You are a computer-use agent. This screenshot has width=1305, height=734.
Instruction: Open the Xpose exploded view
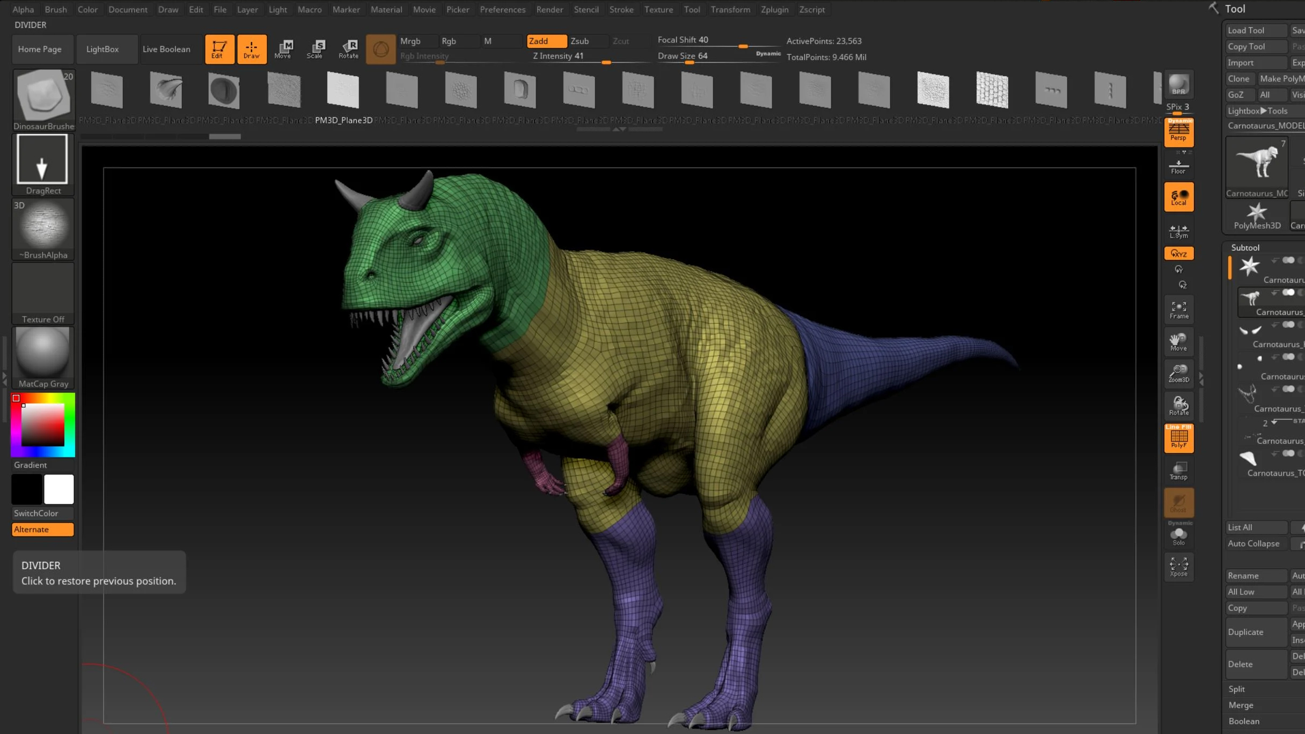coord(1178,567)
